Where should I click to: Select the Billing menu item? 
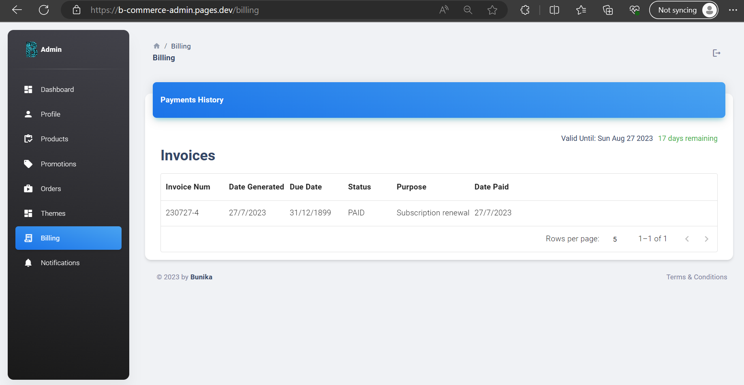tap(50, 238)
